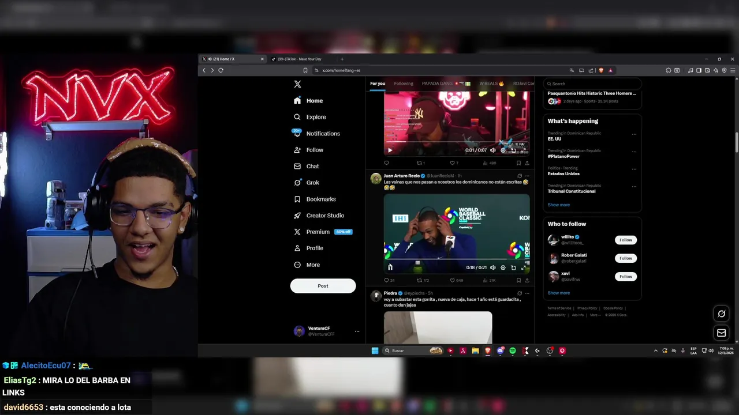The height and width of the screenshot is (415, 739).
Task: Mute the World Baseball Classic video
Action: tap(492, 267)
